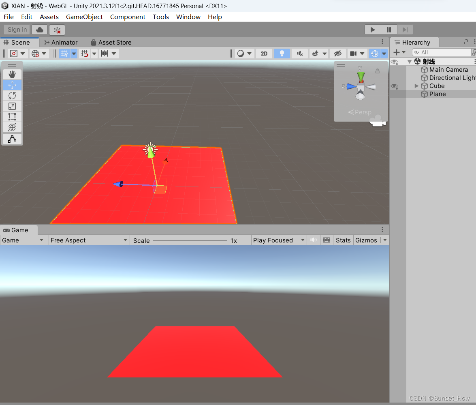Screen dimensions: 476x405
Task: Switch to the Animator tab
Action: [x=63, y=42]
